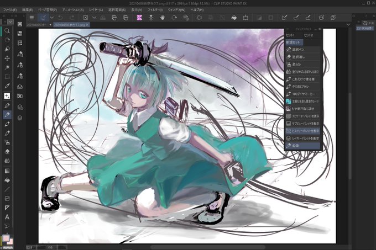This screenshot has height=250, width=376.
Task: Click the sub drawing color swatch behind main
Action: tap(11, 242)
